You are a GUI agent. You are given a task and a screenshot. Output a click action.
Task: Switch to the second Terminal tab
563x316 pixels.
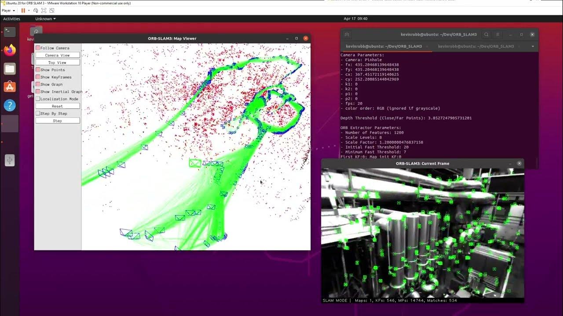coord(476,46)
